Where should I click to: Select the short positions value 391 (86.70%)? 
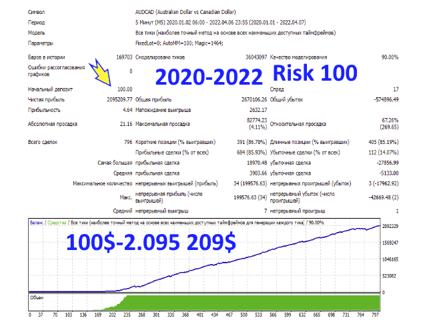(x=252, y=142)
